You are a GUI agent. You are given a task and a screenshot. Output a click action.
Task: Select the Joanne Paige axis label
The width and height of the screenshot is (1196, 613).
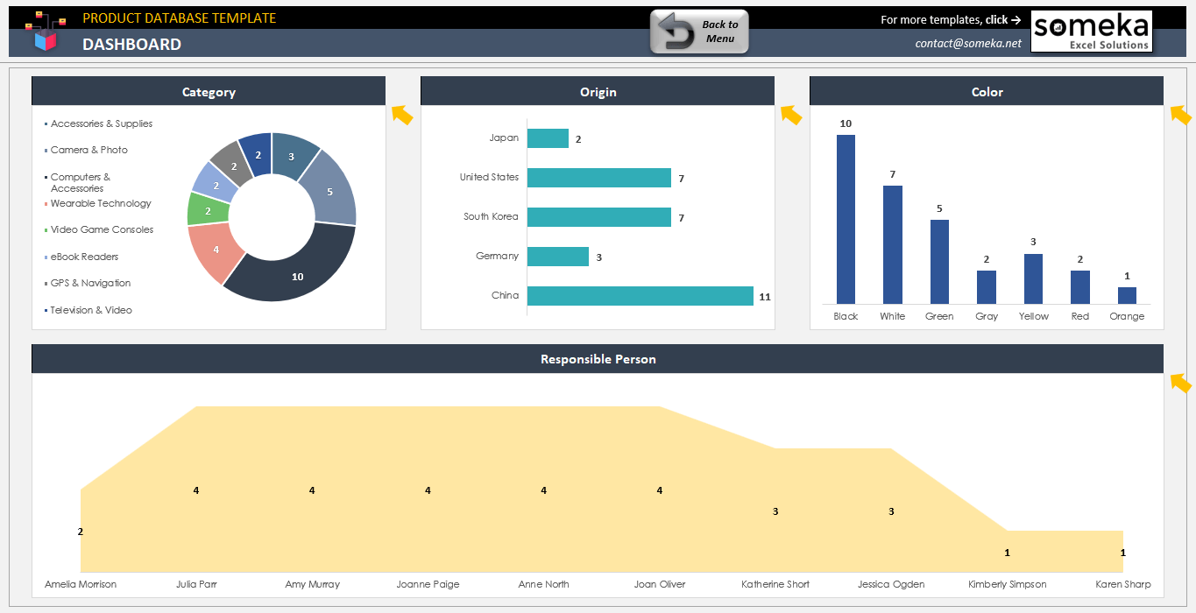[428, 584]
